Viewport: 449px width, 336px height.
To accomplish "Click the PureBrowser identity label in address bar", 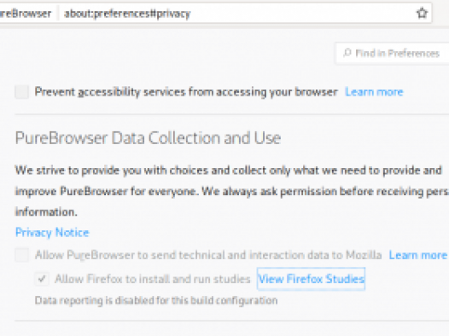I will (26, 14).
